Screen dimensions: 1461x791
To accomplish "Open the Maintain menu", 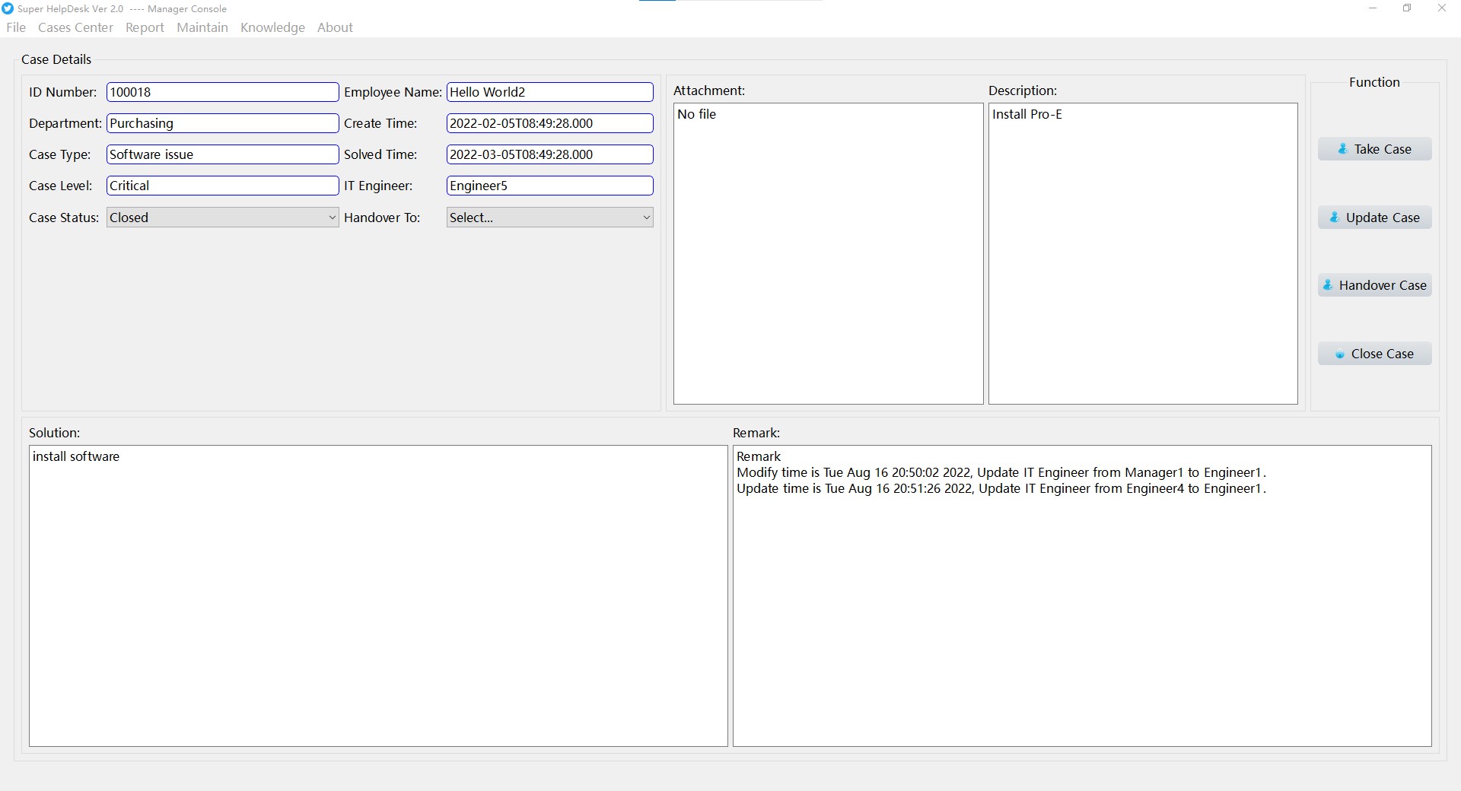I will coord(202,27).
